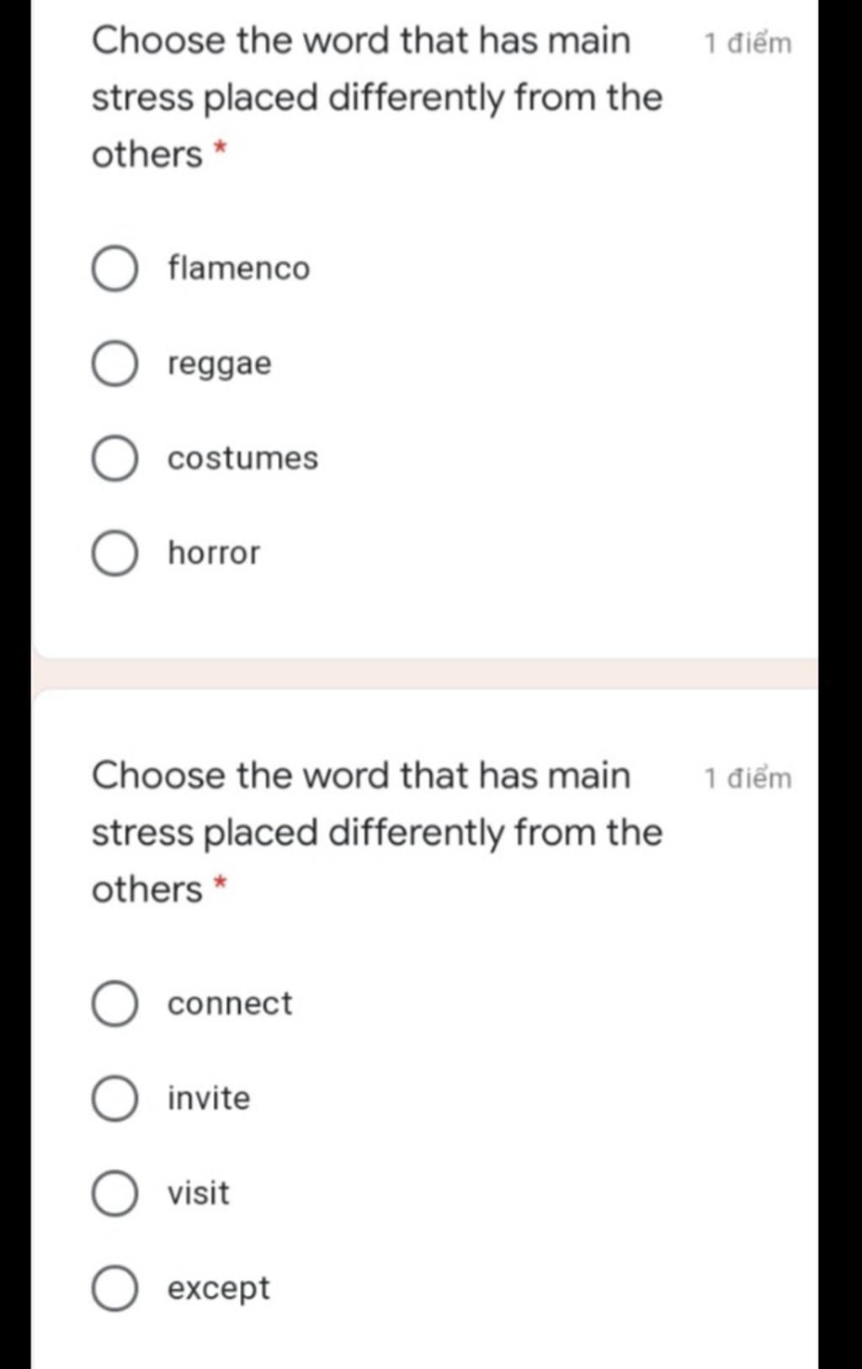Choose invite as the answer

point(114,1099)
